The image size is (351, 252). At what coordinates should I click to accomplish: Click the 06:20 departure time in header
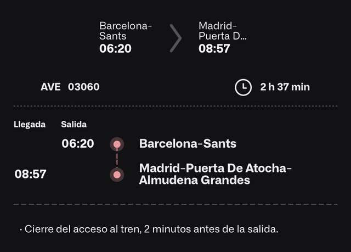pos(115,48)
